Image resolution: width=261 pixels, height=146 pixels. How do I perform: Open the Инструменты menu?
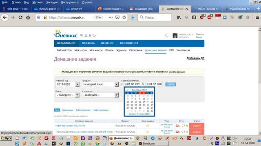tap(70, 2)
